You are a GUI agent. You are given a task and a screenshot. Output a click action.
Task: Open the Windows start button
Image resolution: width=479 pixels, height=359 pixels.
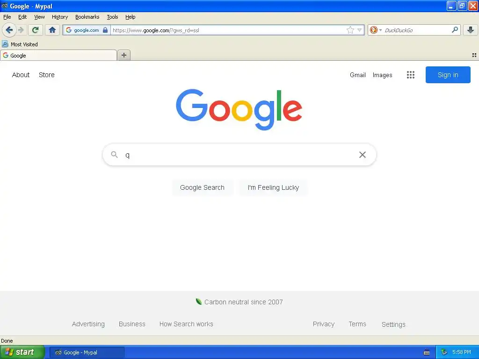pos(22,352)
